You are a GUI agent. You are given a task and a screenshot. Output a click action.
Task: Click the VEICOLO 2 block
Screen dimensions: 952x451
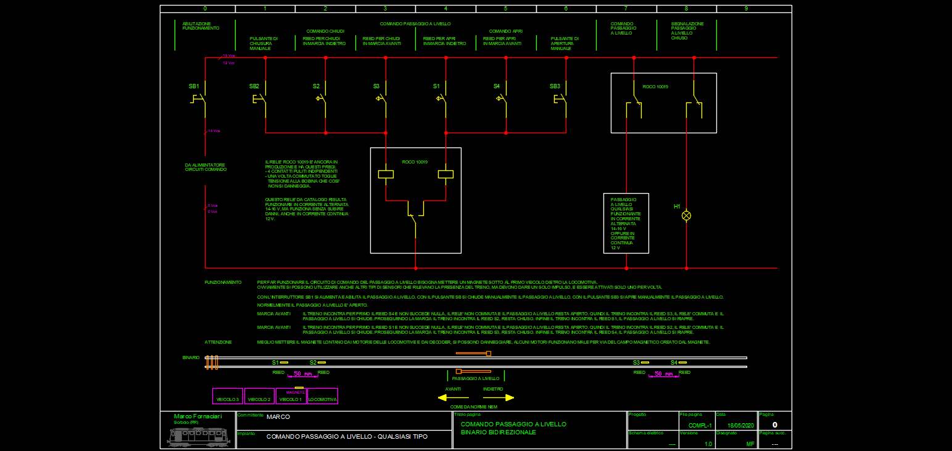[259, 397]
